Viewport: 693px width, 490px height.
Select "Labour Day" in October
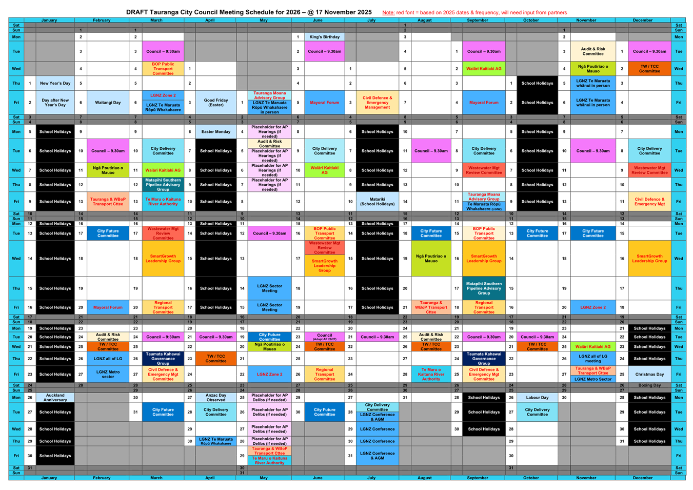(x=538, y=398)
